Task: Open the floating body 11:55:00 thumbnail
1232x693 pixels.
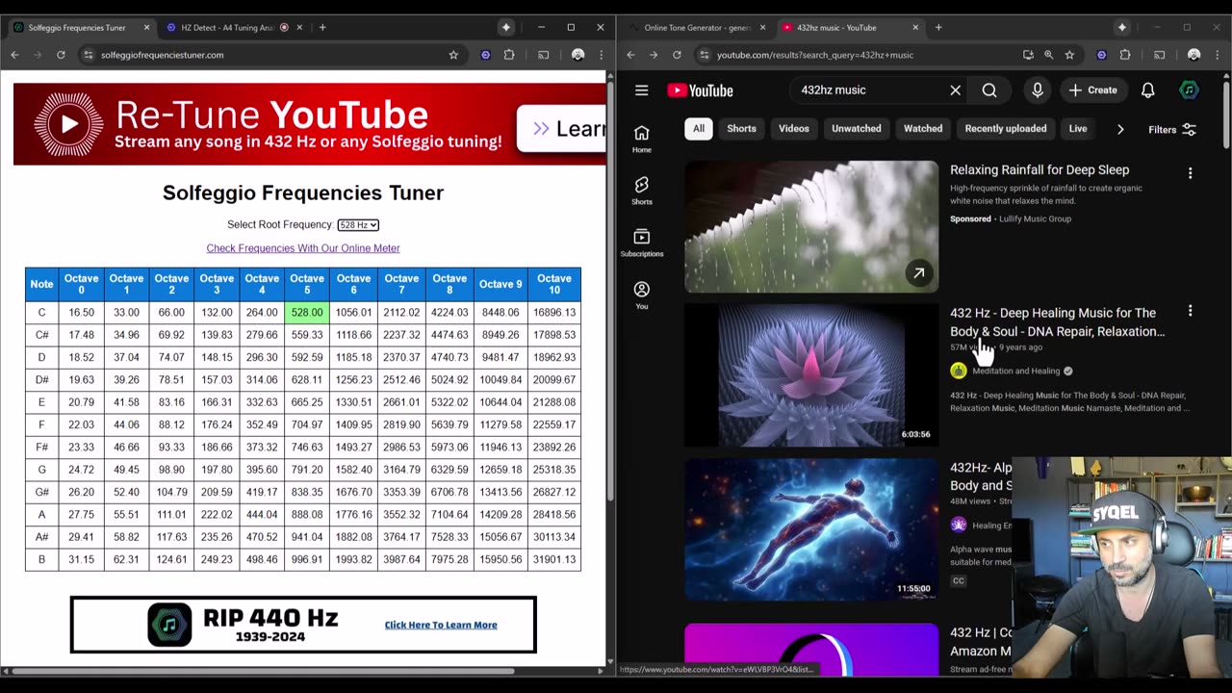Action: click(811, 529)
